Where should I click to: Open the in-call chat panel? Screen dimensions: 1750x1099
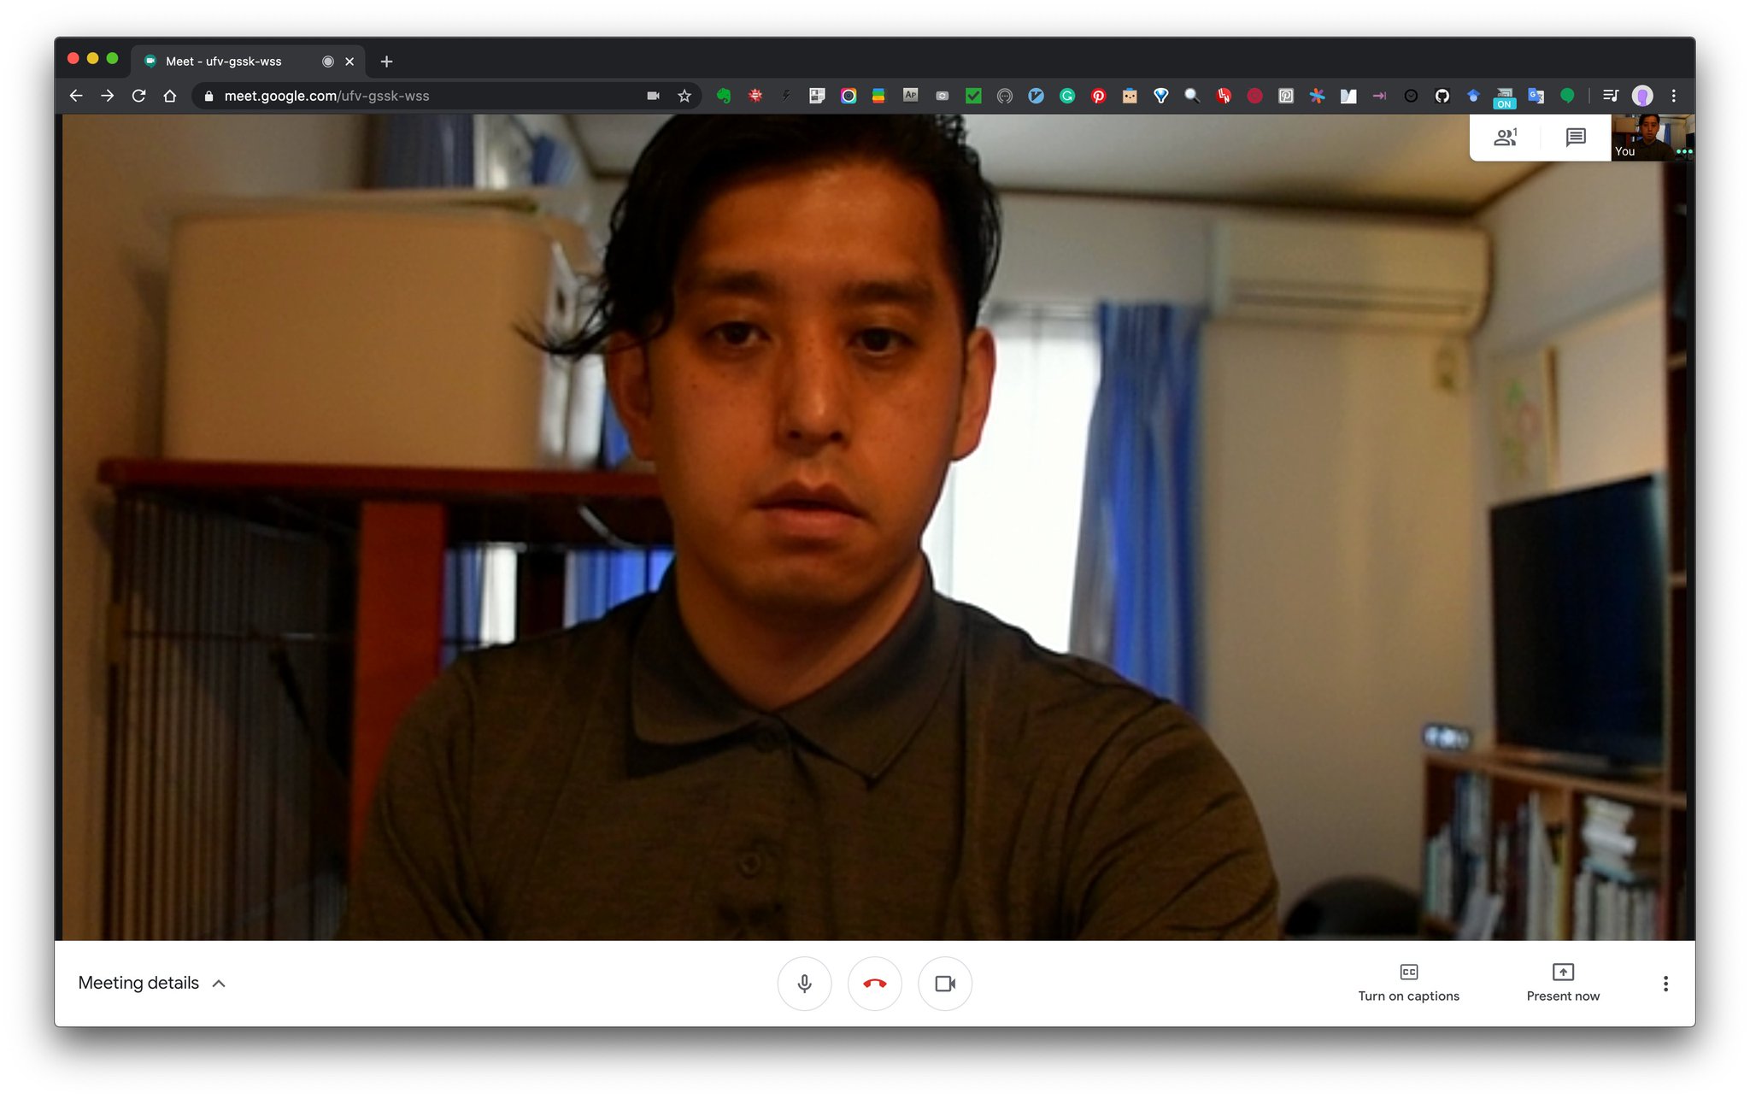point(1575,137)
